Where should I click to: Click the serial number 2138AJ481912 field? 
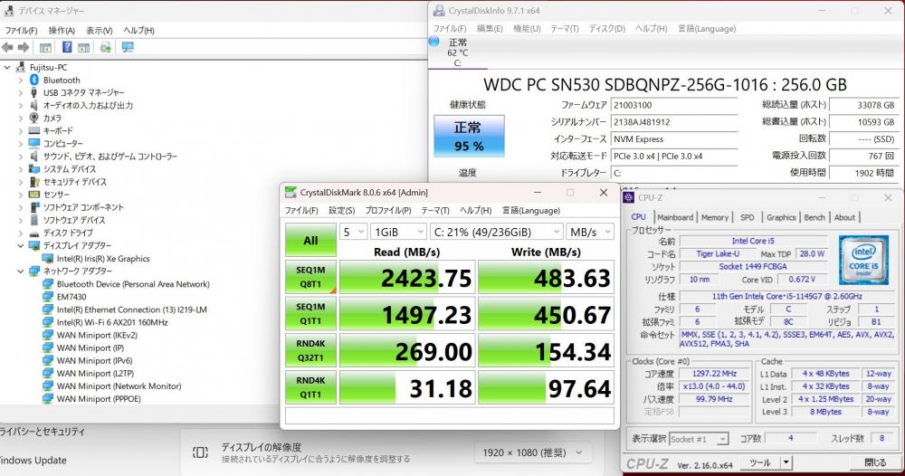674,122
